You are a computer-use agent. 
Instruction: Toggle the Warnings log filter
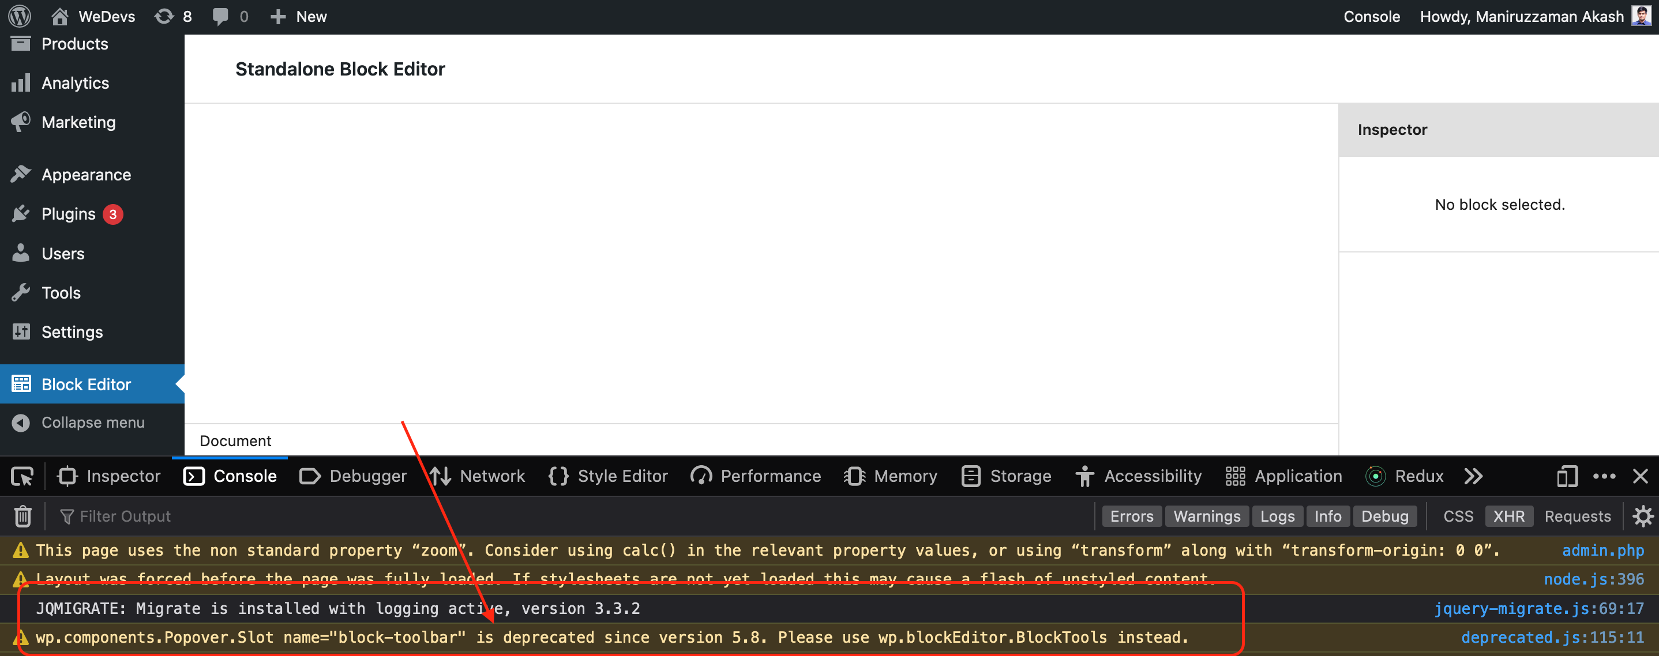pos(1206,516)
